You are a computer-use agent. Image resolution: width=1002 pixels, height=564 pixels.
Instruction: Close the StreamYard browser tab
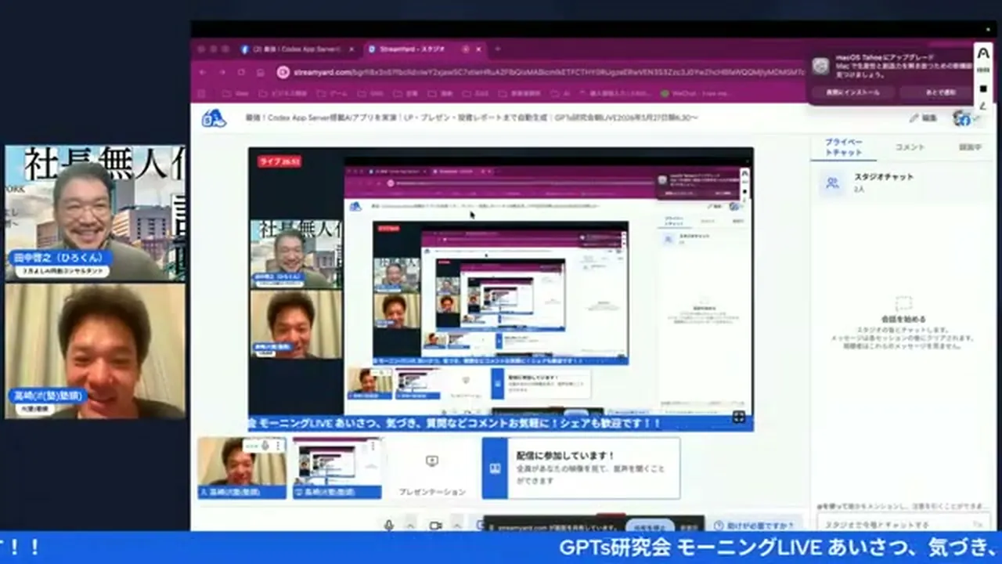tap(478, 49)
